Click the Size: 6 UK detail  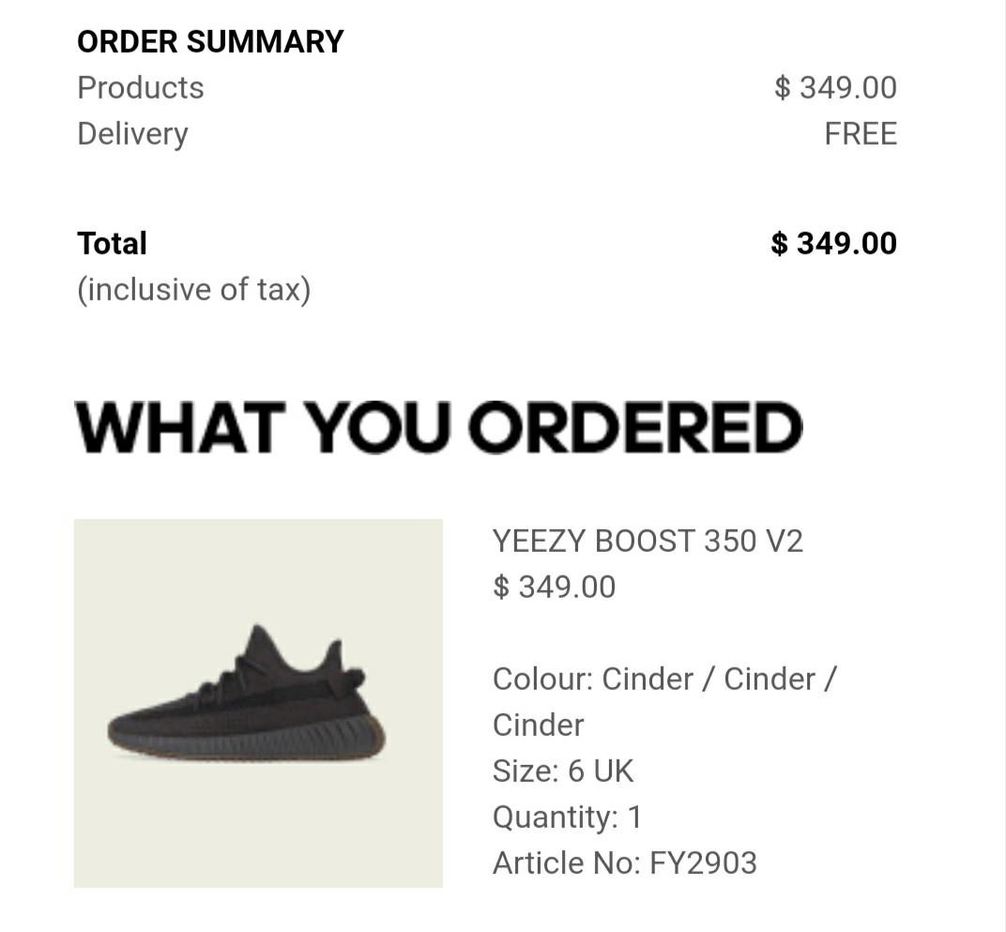[x=563, y=772]
